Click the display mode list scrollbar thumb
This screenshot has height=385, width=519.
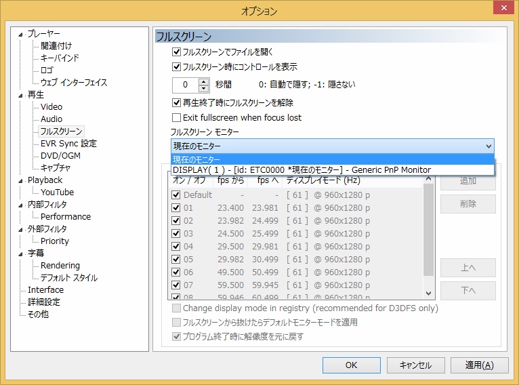coord(428,229)
